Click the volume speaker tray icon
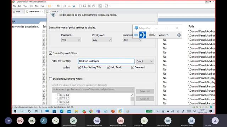The height and width of the screenshot is (127, 227). 173,111
